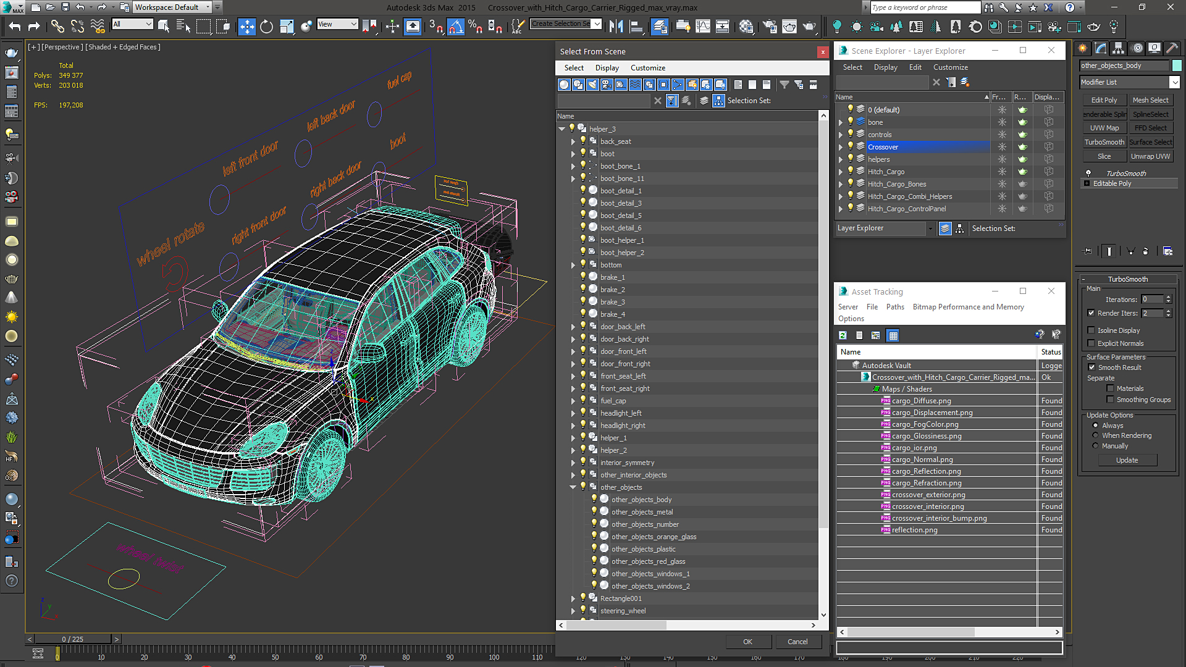The width and height of the screenshot is (1186, 667).
Task: Toggle the Isoline Display checkbox
Action: click(x=1091, y=330)
